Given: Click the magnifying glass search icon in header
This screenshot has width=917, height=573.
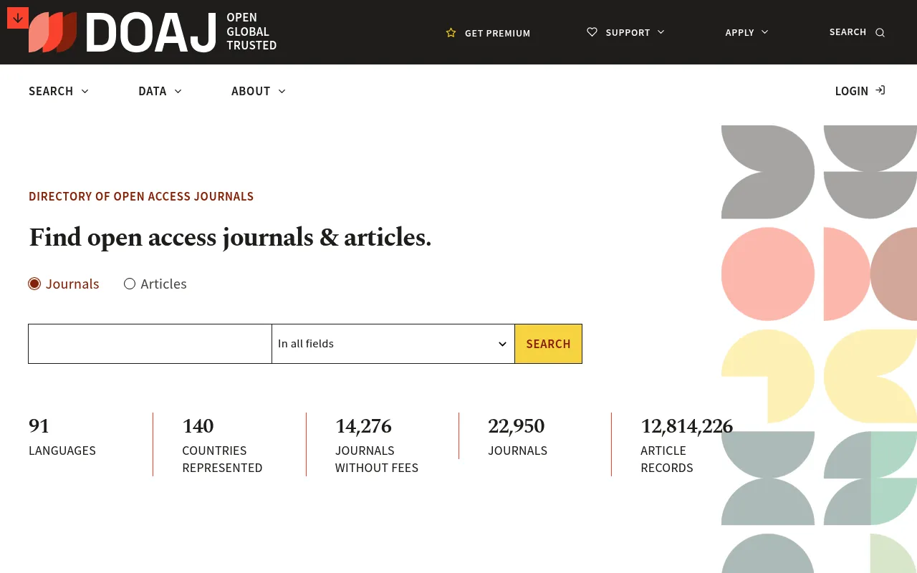Looking at the screenshot, I should (x=880, y=32).
